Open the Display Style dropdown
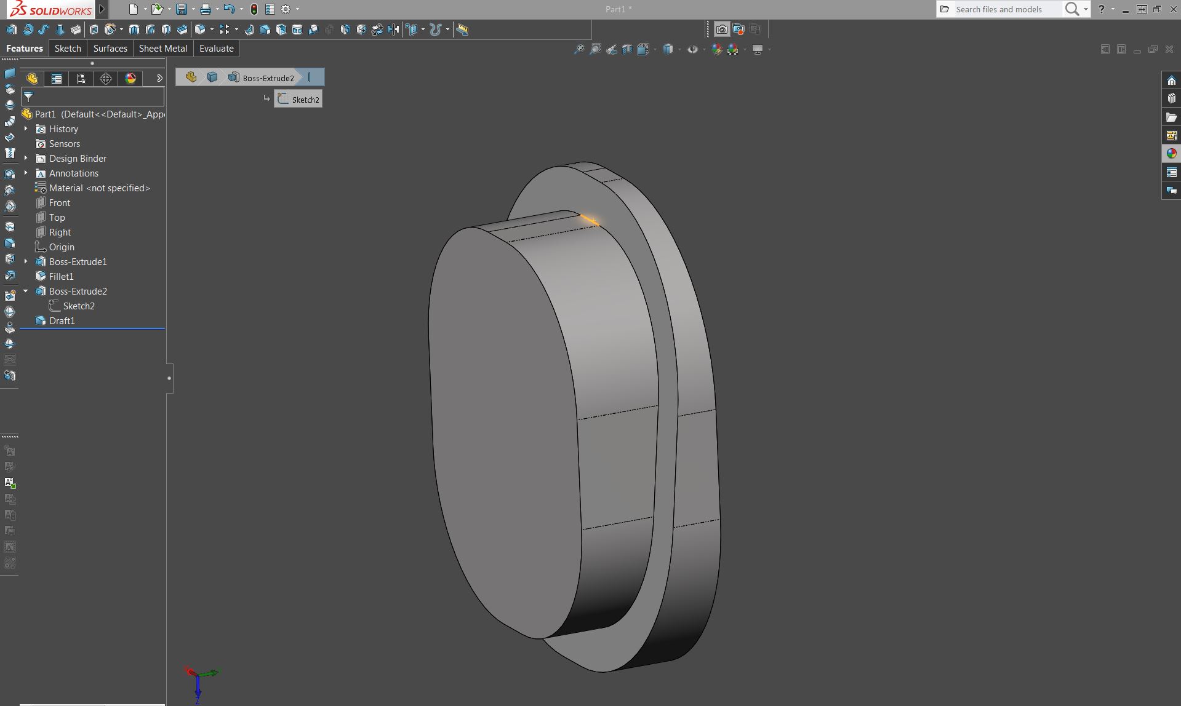The image size is (1181, 706). point(679,49)
